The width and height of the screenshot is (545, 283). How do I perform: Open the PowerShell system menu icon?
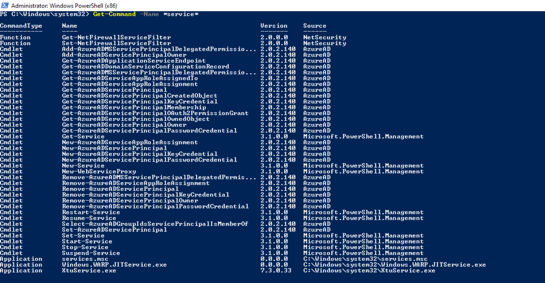[x=5, y=5]
